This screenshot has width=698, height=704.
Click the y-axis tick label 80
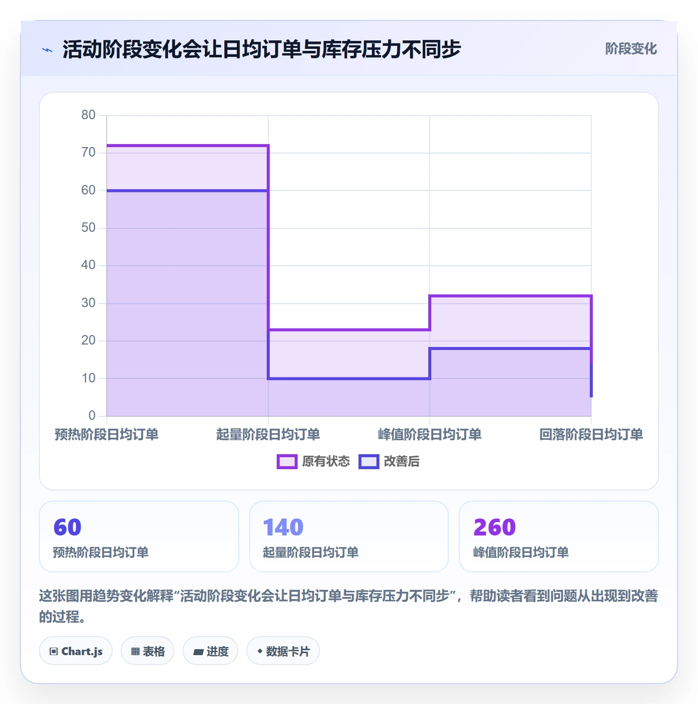pos(88,115)
